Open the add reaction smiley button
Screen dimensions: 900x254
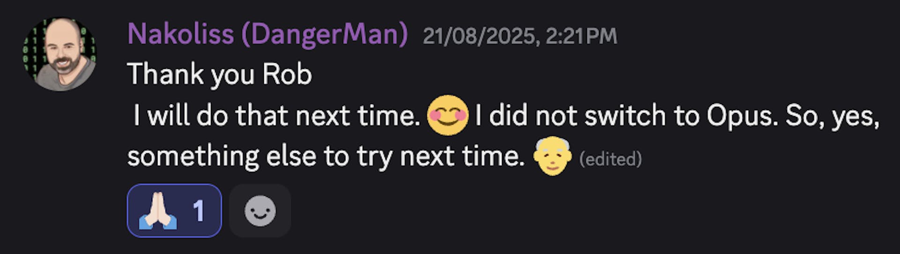point(260,210)
